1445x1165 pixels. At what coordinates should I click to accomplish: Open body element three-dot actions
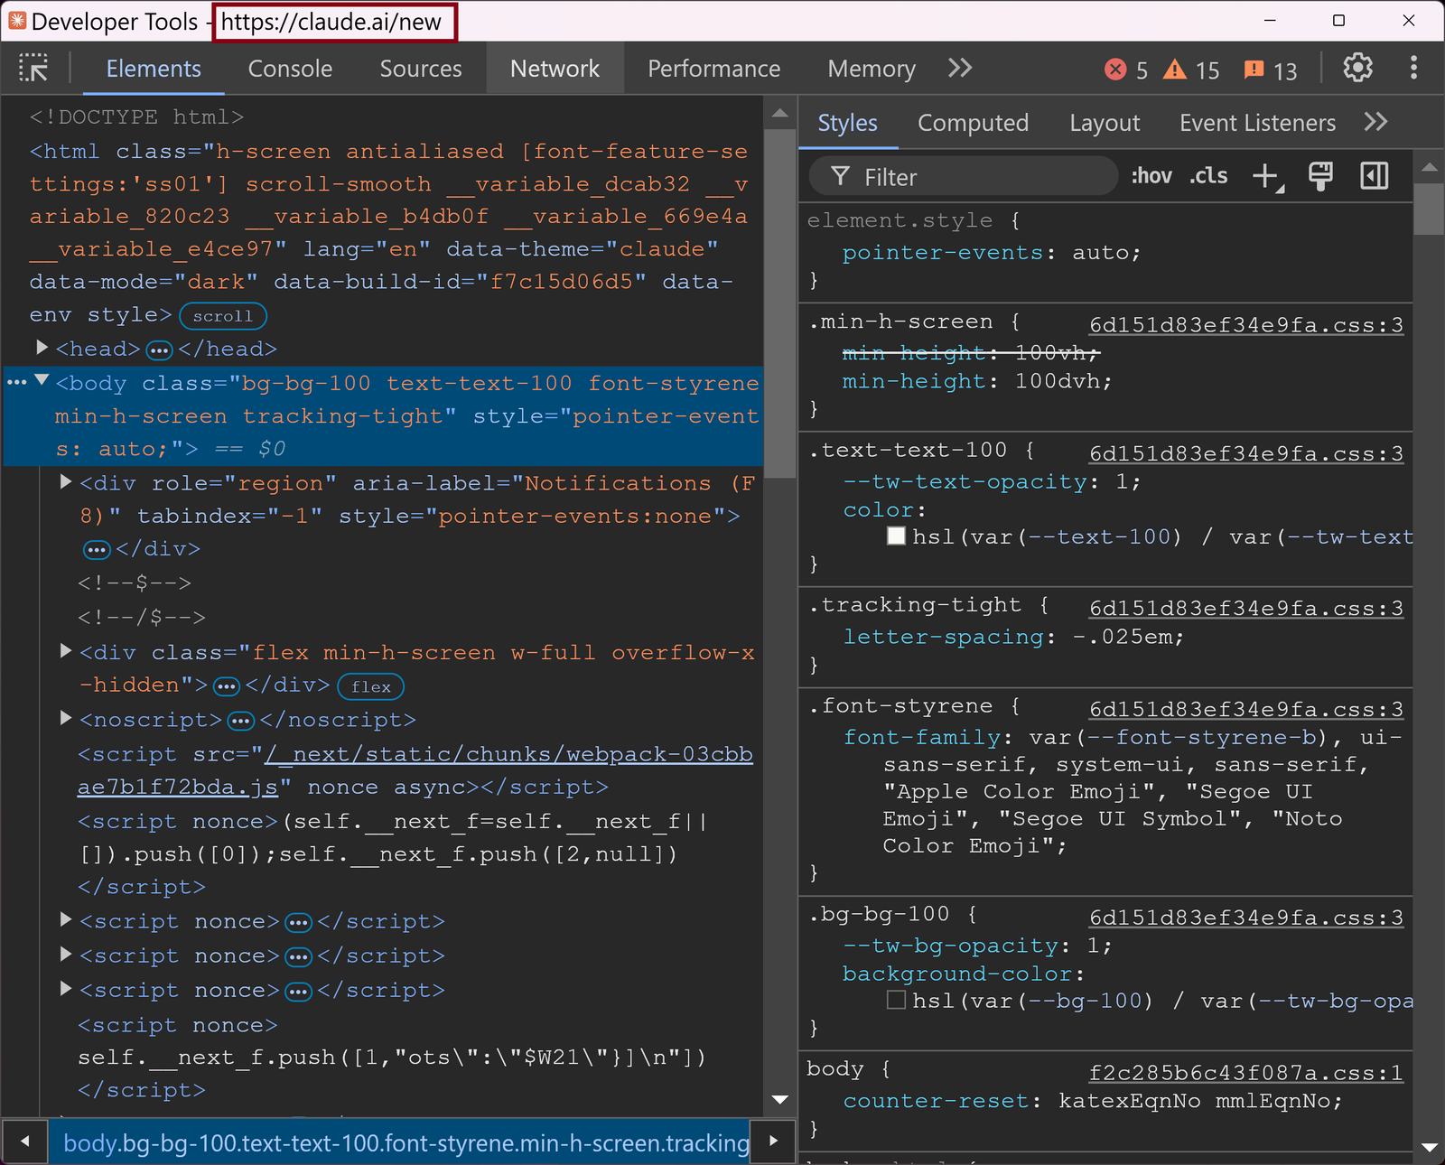click(x=15, y=383)
